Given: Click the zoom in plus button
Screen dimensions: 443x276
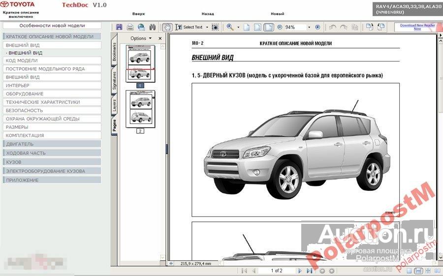Looking at the screenshot, I should [x=317, y=27].
